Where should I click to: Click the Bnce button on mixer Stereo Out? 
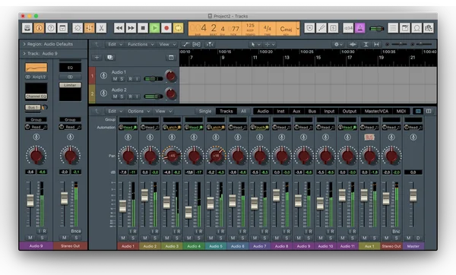396,232
